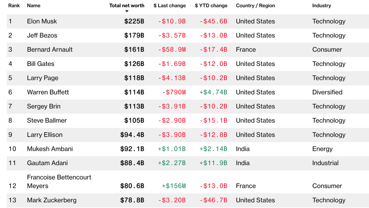Image resolution: width=369 pixels, height=208 pixels.
Task: Open Francoise Bettencourt Meyers' profile
Action: click(x=59, y=181)
